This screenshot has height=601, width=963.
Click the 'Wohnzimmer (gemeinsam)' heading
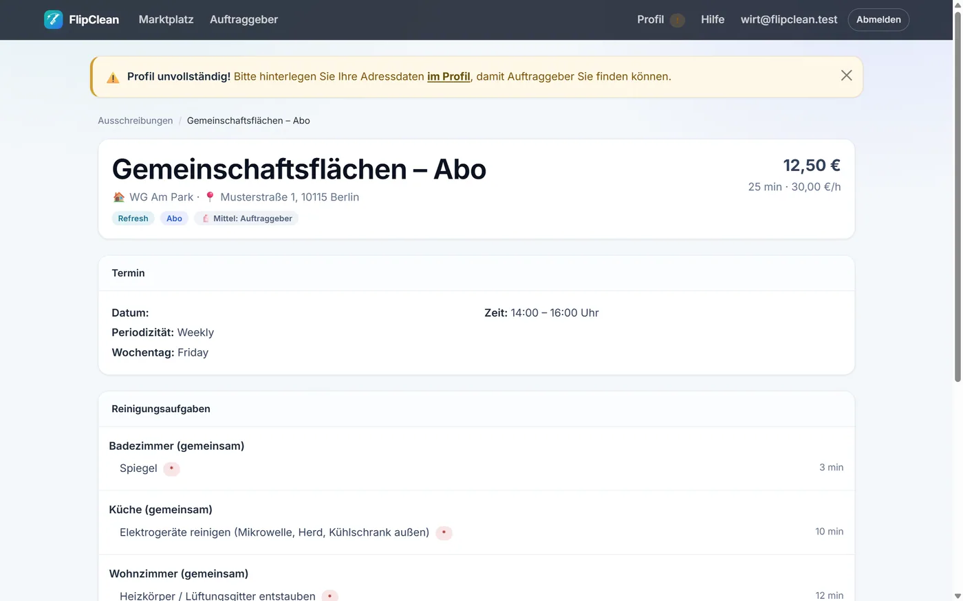click(179, 574)
